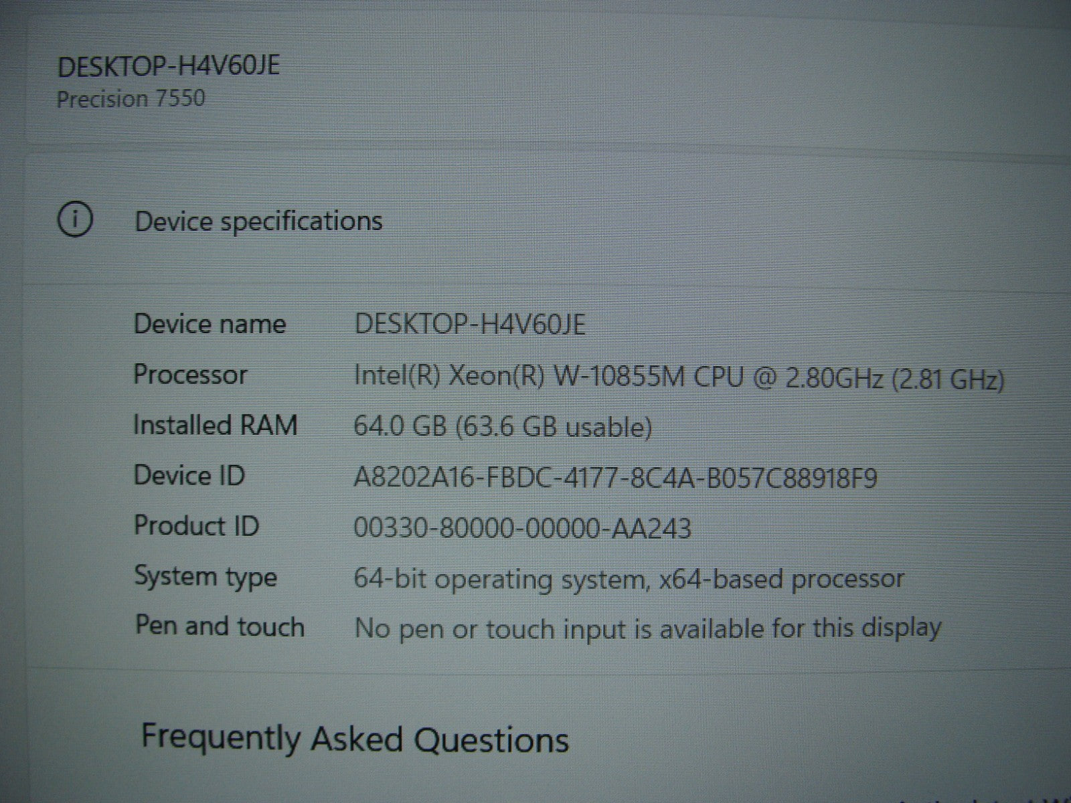Open the Frequently Asked Questions heading
This screenshot has width=1071, height=803.
[x=355, y=739]
